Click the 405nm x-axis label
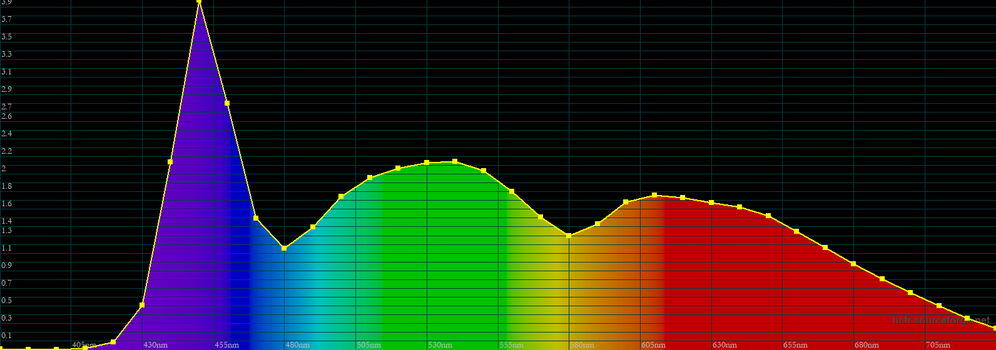996x350 pixels. point(84,345)
